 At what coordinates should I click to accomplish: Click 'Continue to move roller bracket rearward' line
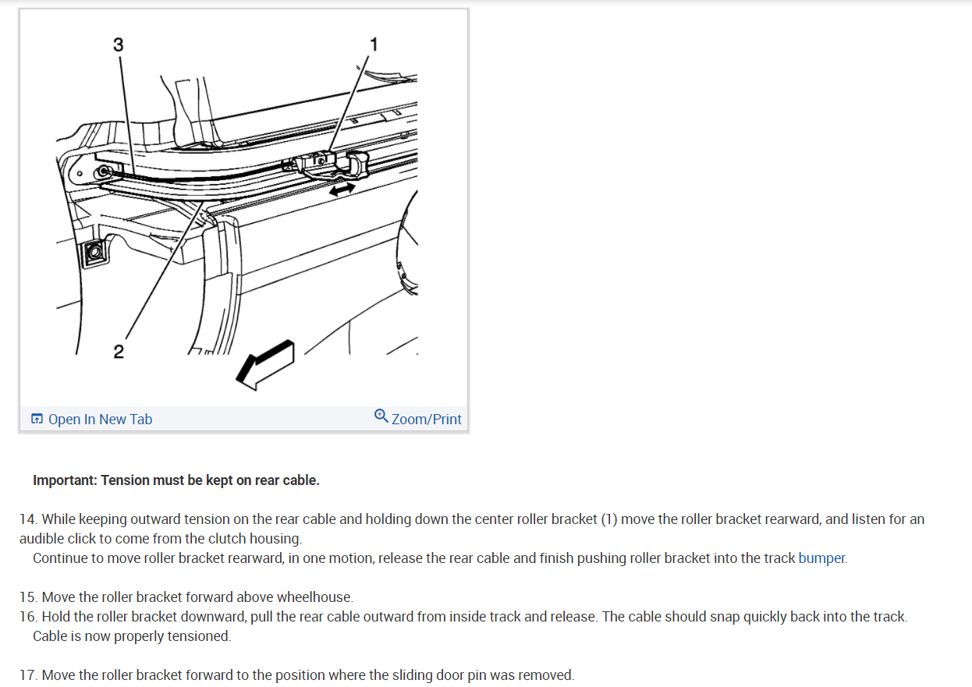[x=440, y=558]
